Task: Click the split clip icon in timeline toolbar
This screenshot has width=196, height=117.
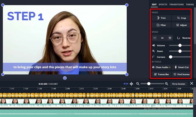Action: (131, 84)
